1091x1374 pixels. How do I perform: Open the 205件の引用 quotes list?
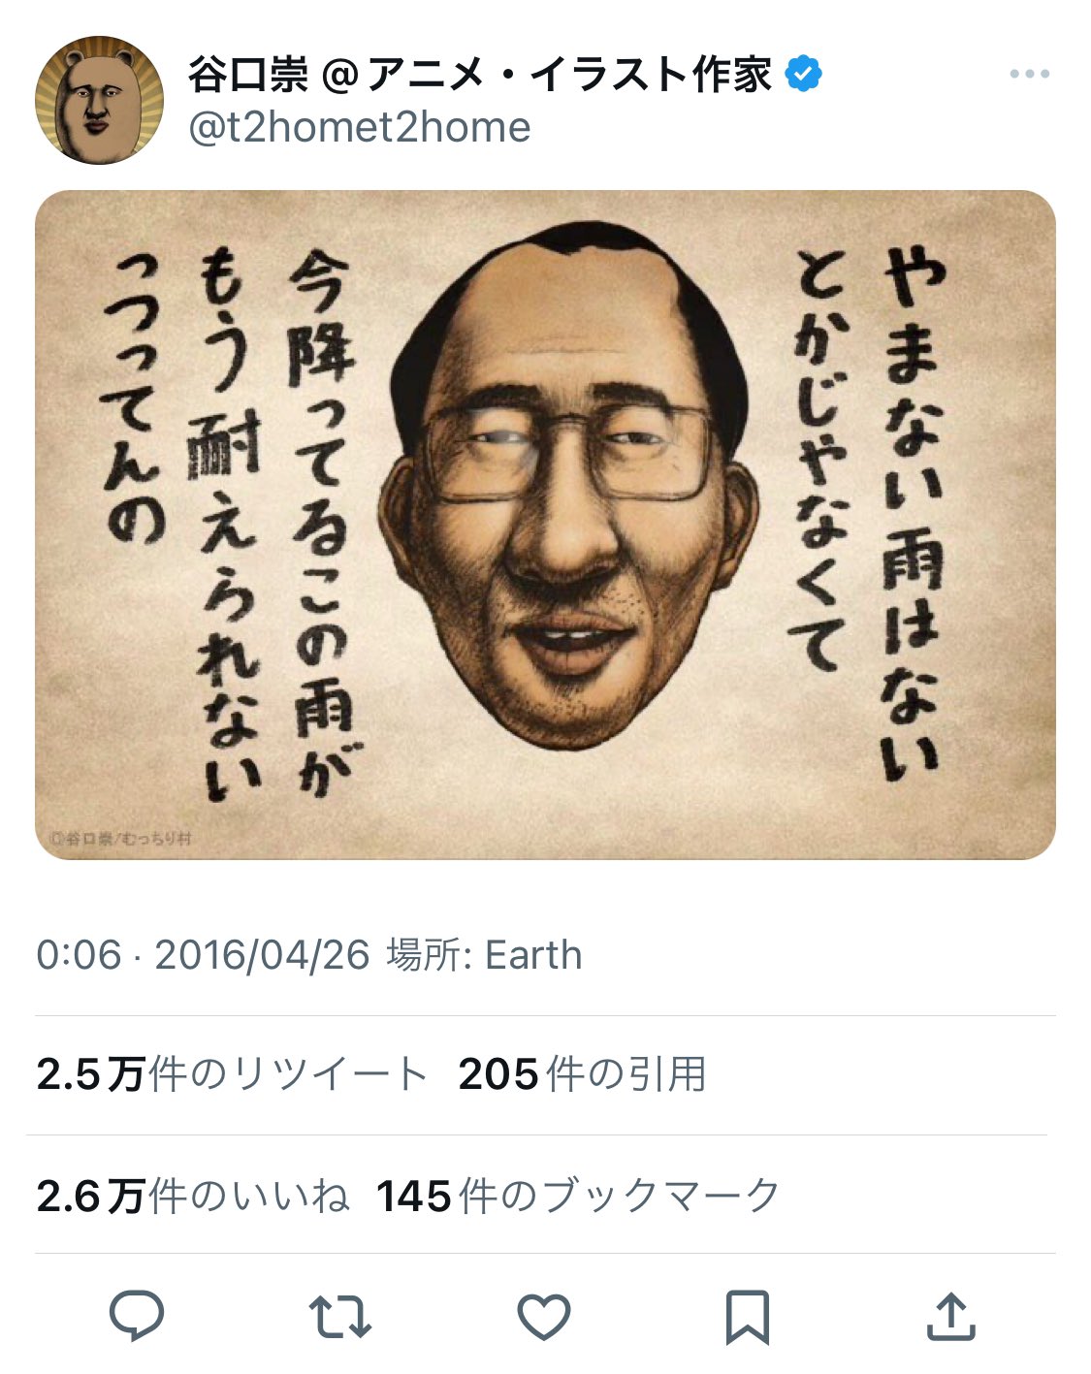pyautogui.click(x=582, y=1074)
